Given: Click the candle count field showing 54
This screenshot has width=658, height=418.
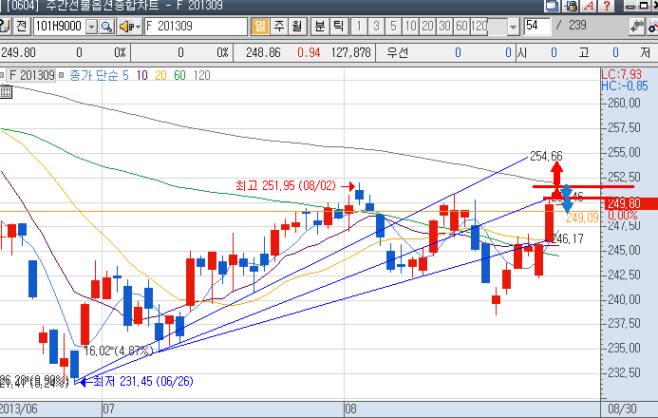Looking at the screenshot, I should [x=536, y=26].
